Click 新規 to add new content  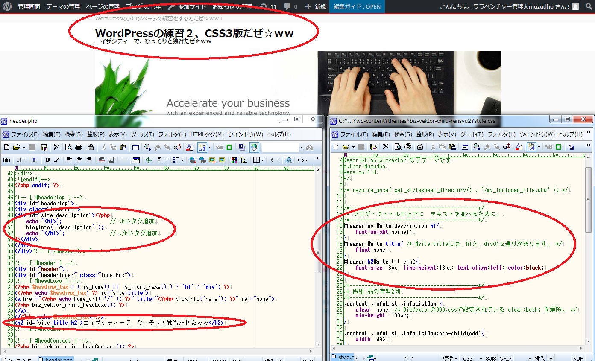pyautogui.click(x=316, y=6)
